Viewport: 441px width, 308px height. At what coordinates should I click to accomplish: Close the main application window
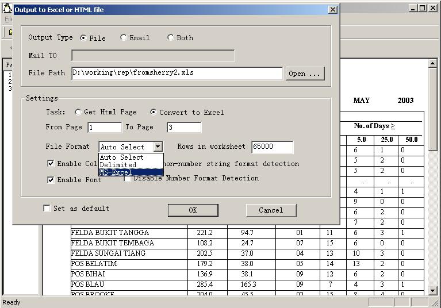[432, 8]
